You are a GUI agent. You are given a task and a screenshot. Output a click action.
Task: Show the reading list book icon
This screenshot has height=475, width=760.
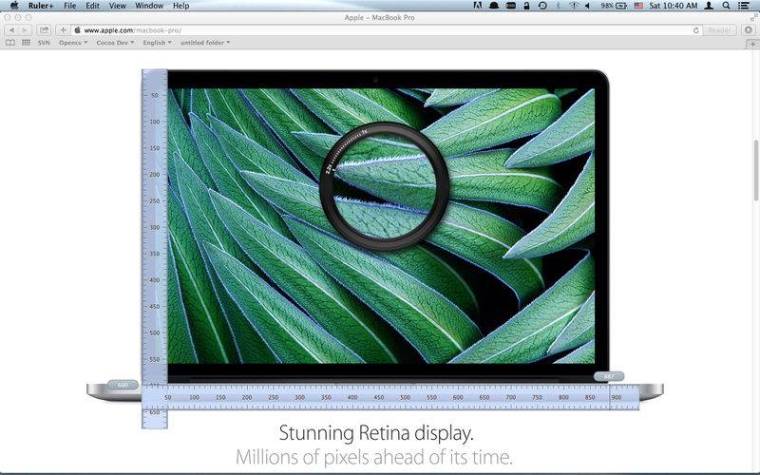pyautogui.click(x=10, y=43)
